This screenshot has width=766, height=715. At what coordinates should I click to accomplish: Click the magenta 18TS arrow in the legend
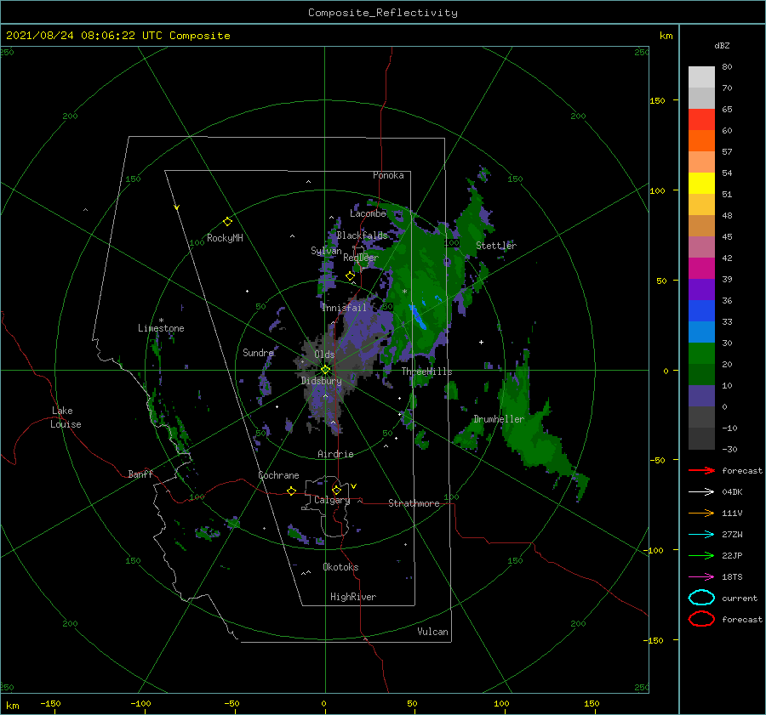coord(701,577)
